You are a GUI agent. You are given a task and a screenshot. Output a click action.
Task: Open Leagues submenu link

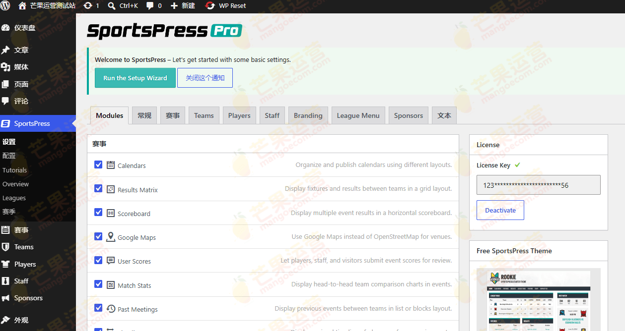coord(14,198)
